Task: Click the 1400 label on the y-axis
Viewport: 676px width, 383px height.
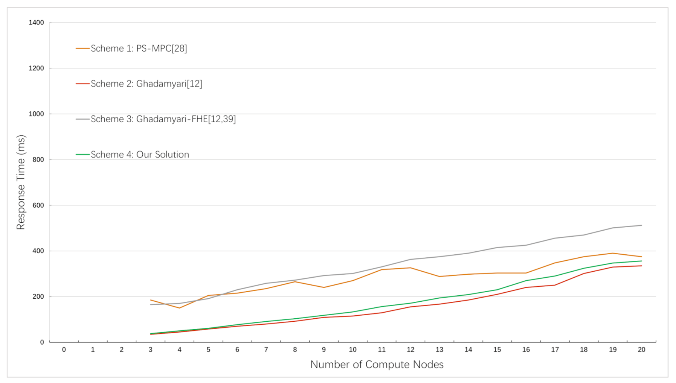Action: click(36, 23)
